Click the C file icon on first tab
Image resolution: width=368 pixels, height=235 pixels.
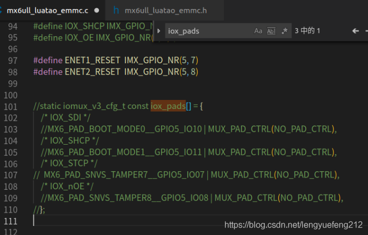click(x=1, y=10)
